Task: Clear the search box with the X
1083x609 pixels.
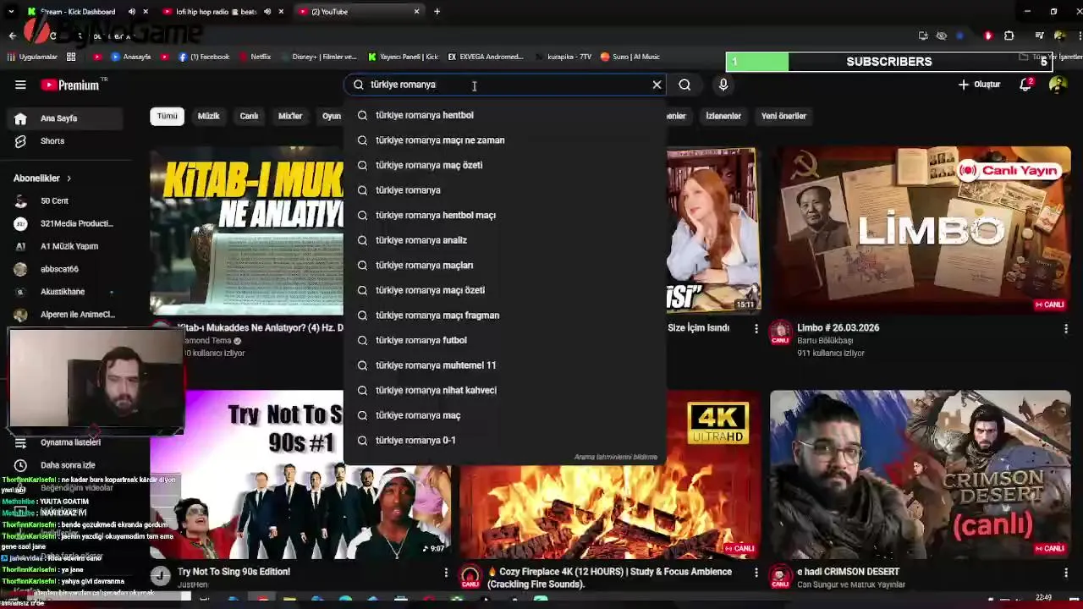Action: coord(657,85)
